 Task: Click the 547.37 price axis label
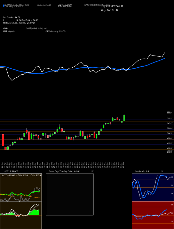tap(169, 124)
